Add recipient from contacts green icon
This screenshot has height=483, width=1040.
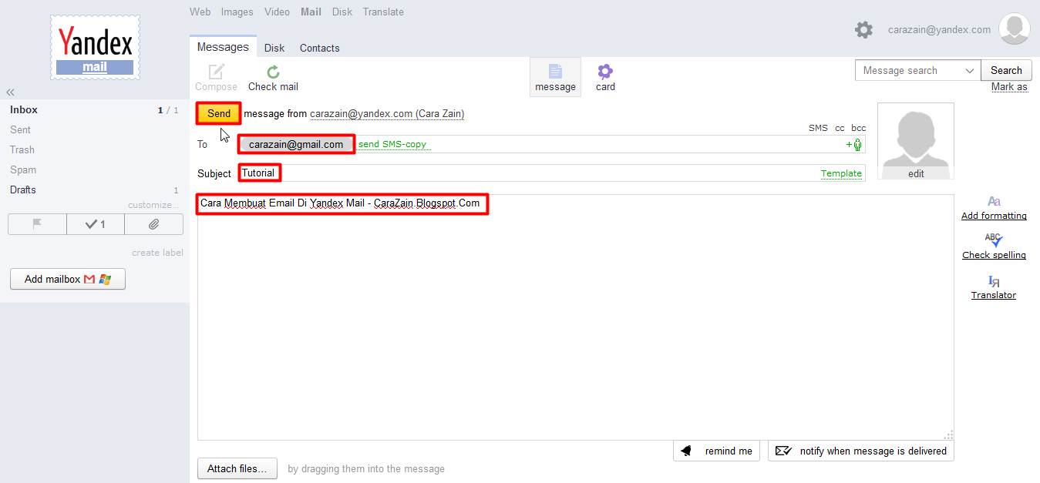854,144
